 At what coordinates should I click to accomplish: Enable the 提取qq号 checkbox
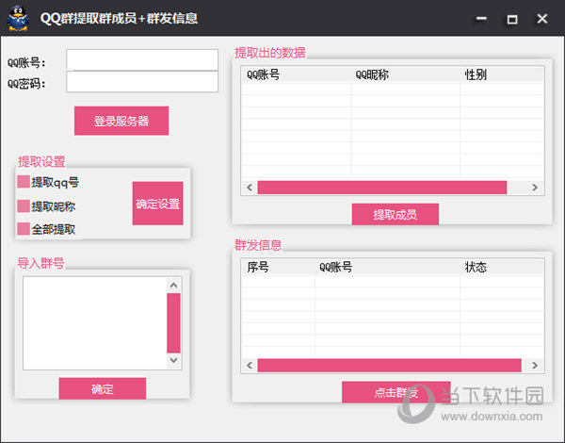tap(24, 182)
